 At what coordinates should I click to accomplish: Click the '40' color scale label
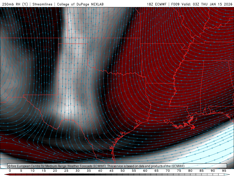[x=100, y=171]
